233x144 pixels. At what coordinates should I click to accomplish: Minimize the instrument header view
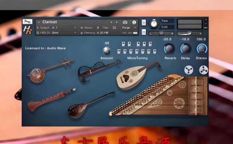click(x=206, y=24)
